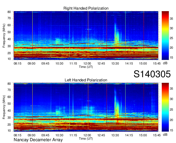Click the 08:15 tick under Right Handed plot
This screenshot has width=176, height=143.
point(18,63)
